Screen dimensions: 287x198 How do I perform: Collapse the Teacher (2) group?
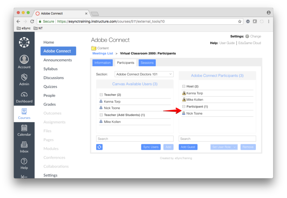tap(101, 95)
